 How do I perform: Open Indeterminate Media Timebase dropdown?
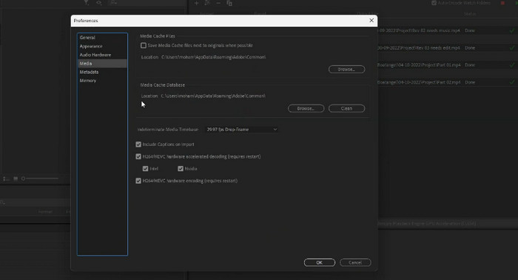click(x=241, y=130)
